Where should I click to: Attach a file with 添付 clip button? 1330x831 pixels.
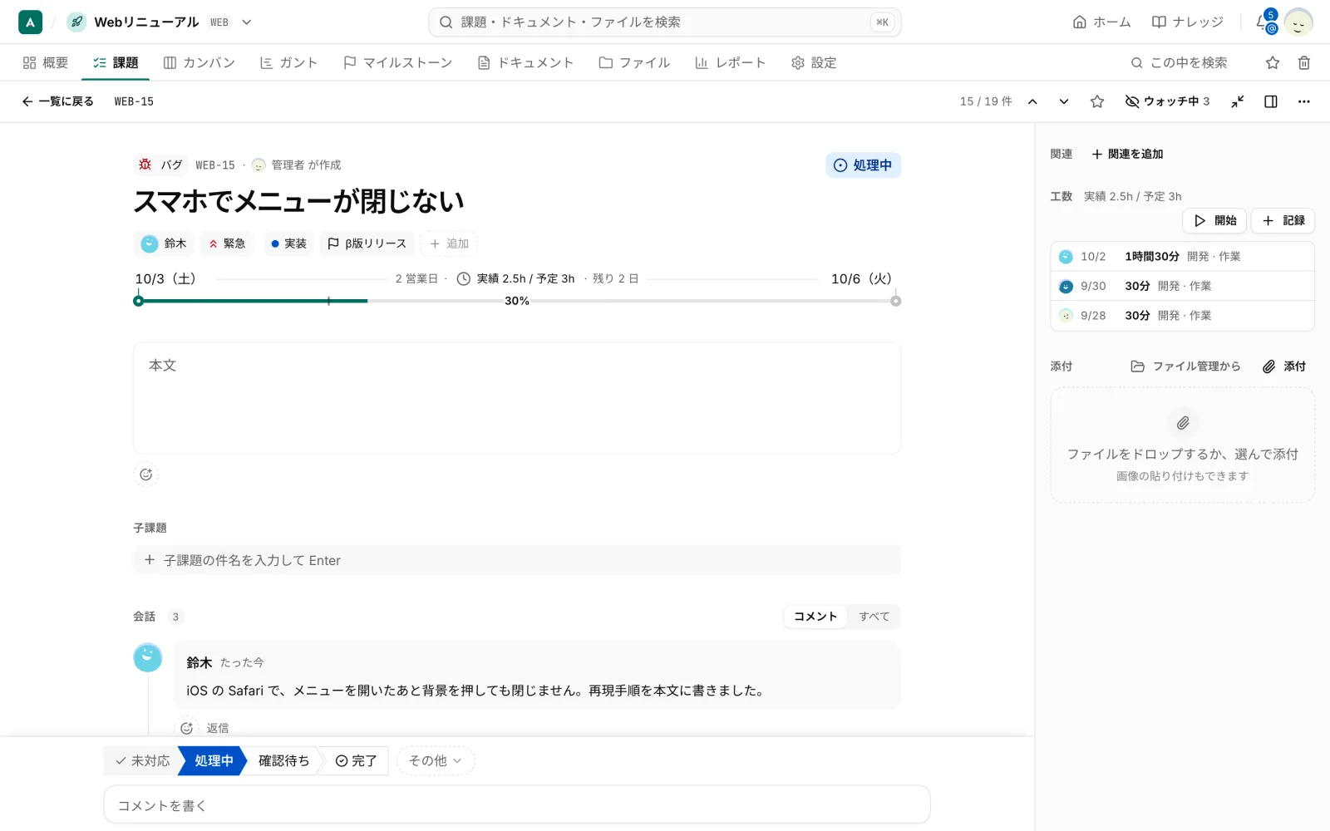coord(1284,366)
